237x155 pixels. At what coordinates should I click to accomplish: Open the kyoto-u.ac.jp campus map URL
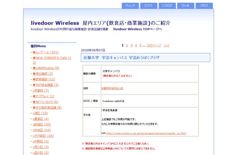pyautogui.click(x=146, y=133)
